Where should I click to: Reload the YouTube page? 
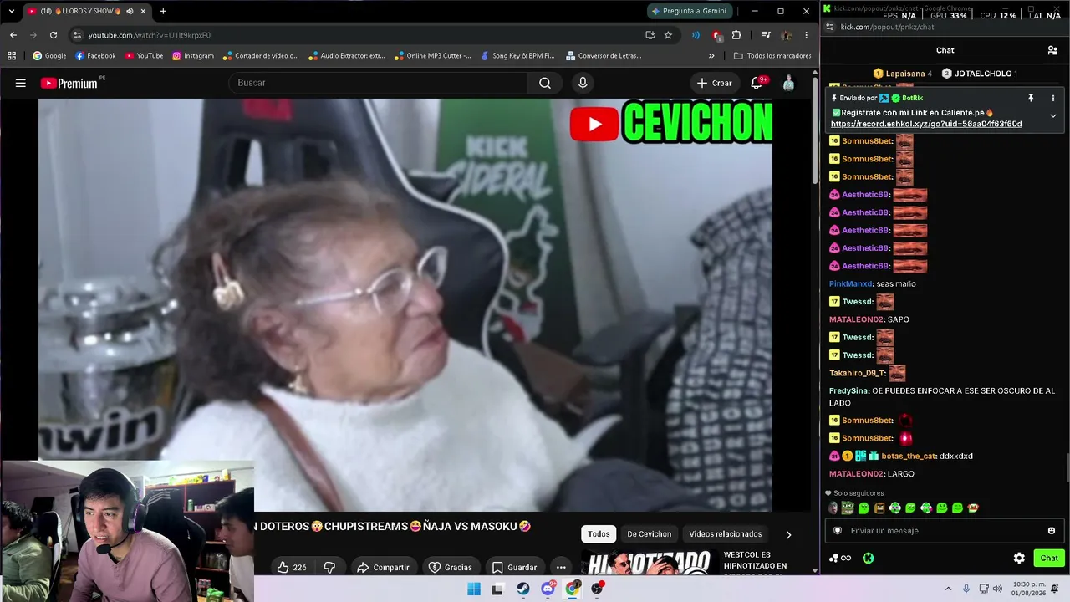click(53, 35)
